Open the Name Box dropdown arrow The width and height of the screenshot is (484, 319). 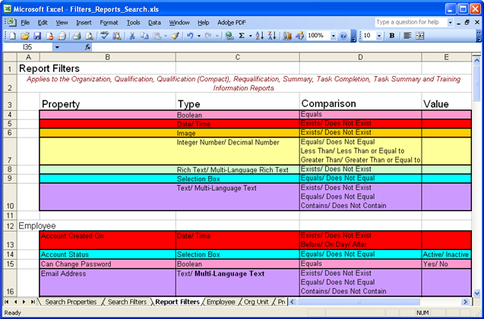57,47
